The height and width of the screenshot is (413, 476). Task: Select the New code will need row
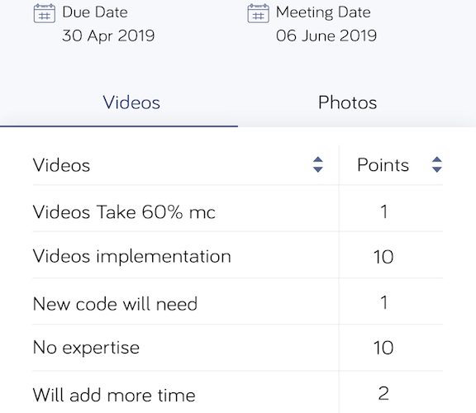(x=238, y=303)
